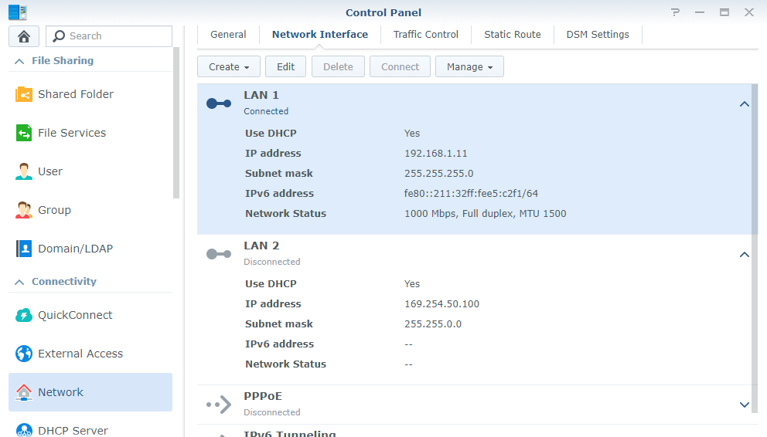Open the Create dropdown menu
Screen dimensions: 767x437
[229, 66]
